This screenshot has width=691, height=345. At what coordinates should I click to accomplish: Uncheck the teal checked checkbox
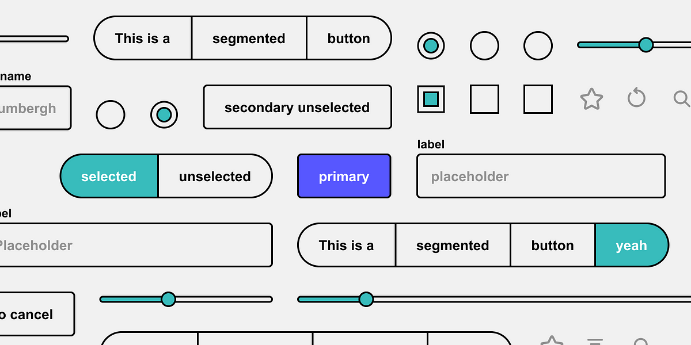pyautogui.click(x=431, y=99)
